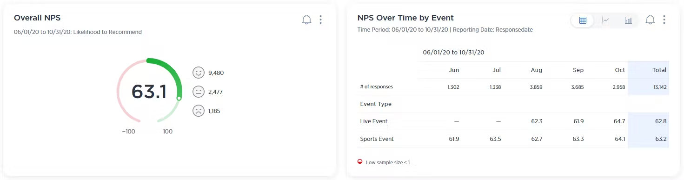The width and height of the screenshot is (684, 180).
Task: Click the promoters smiley face icon
Action: [199, 73]
